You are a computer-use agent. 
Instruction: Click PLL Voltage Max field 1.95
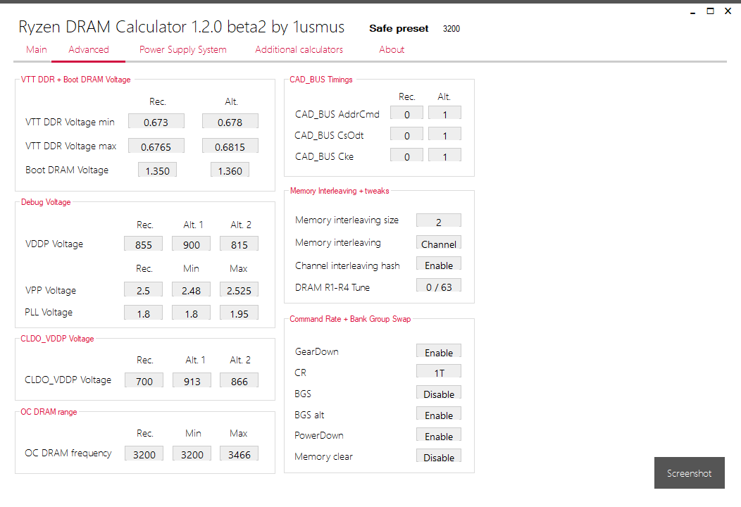click(x=239, y=313)
